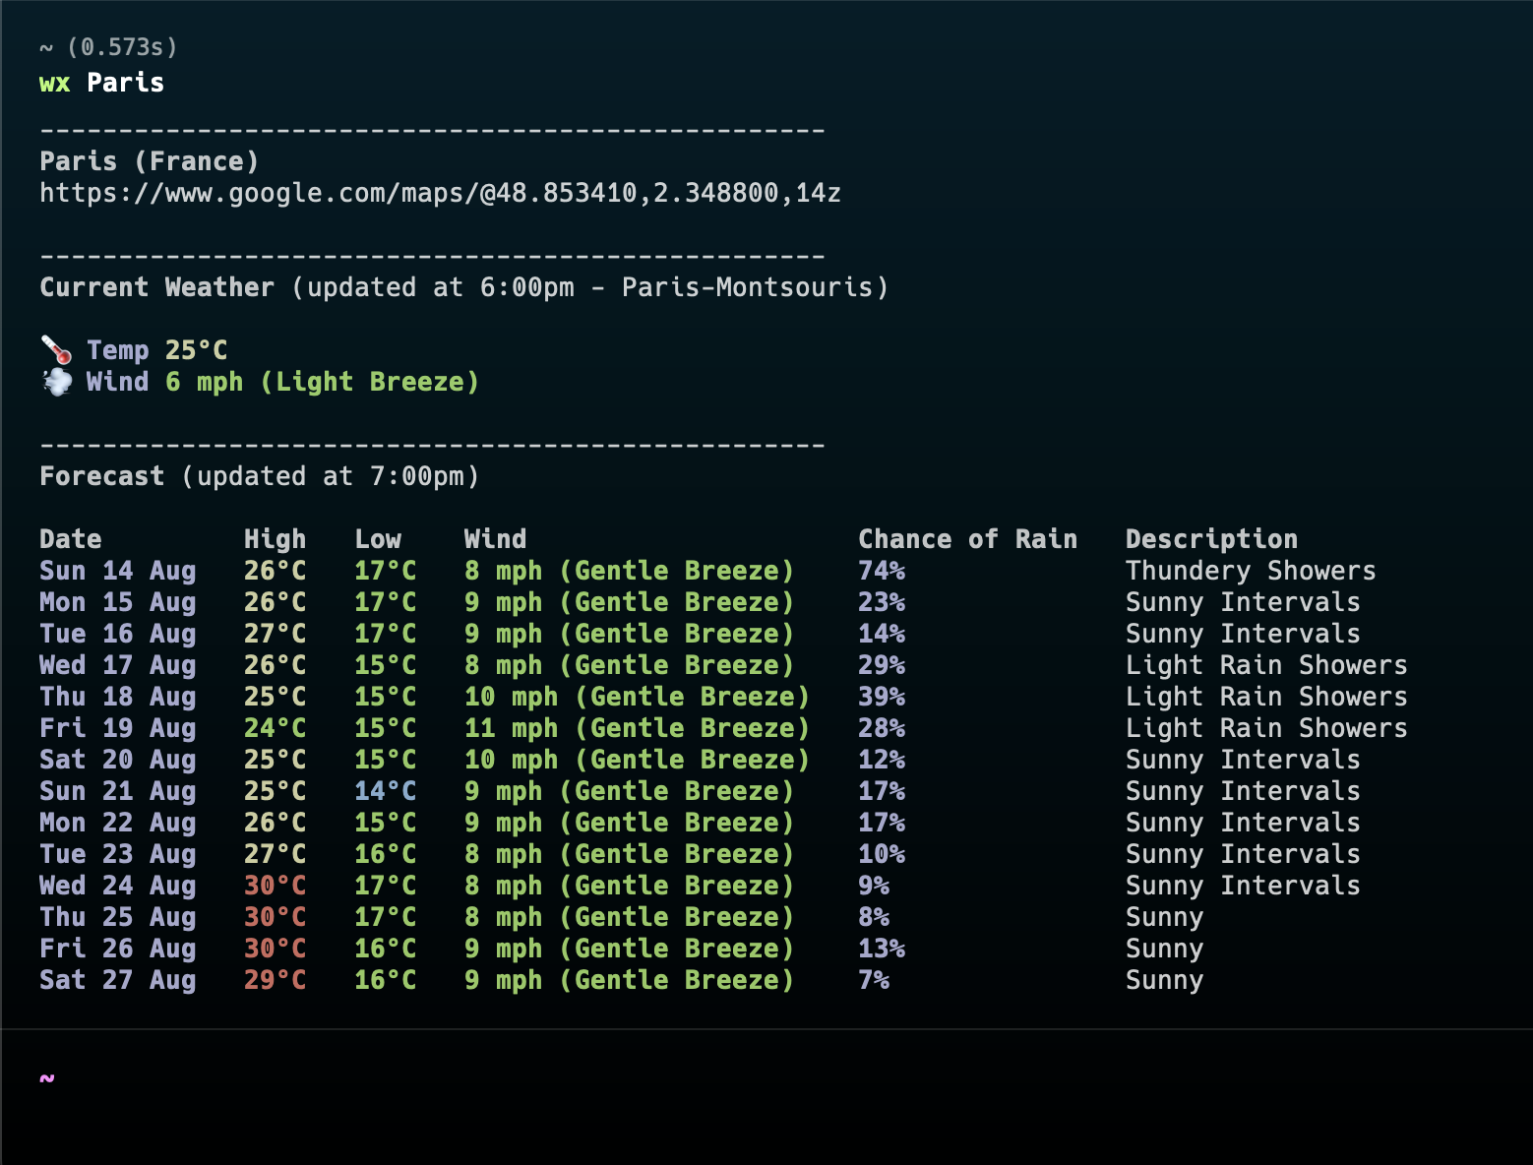This screenshot has height=1165, width=1533.
Task: Click the 74% chance of rain value
Action: click(882, 571)
